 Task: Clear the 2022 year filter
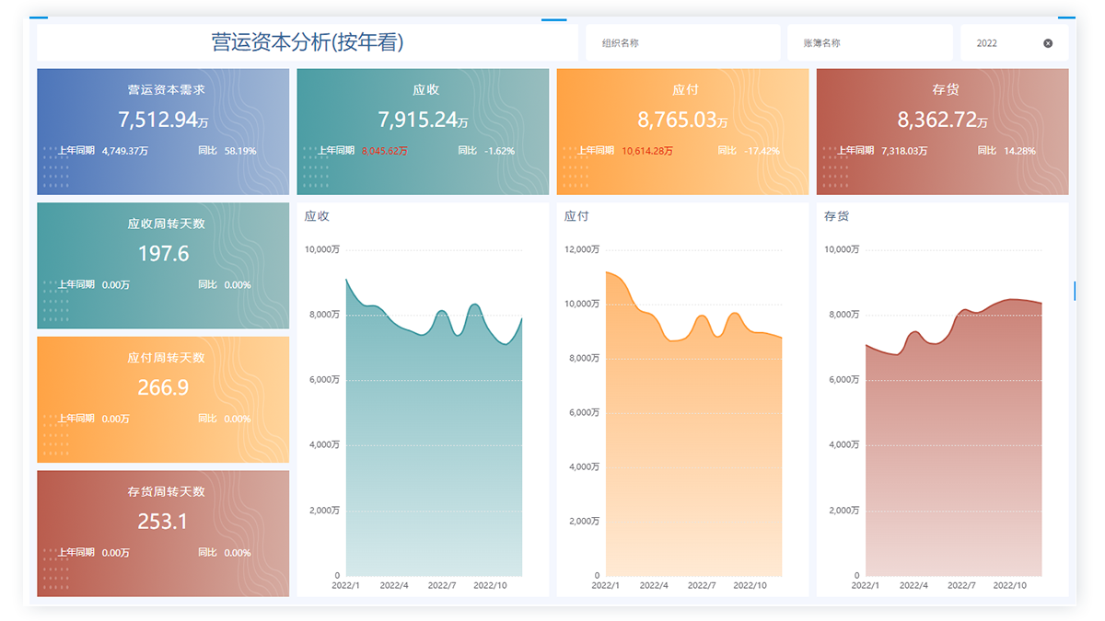pyautogui.click(x=1048, y=43)
